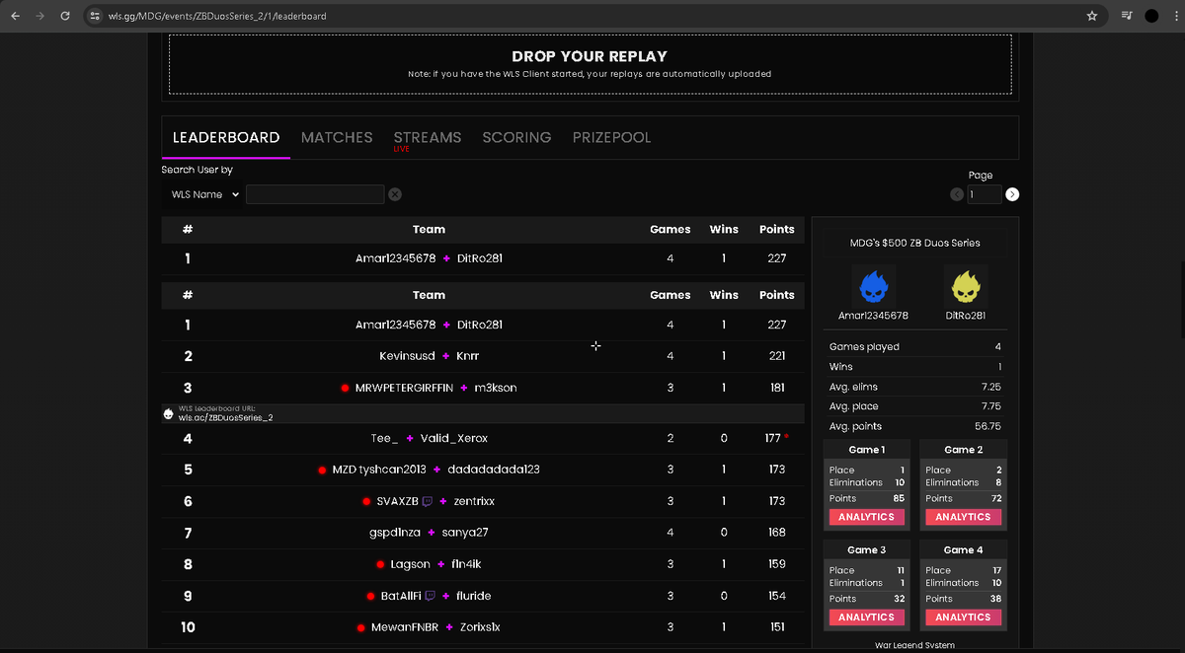This screenshot has width=1185, height=653.
Task: Select player sanya27
Action: click(x=465, y=533)
